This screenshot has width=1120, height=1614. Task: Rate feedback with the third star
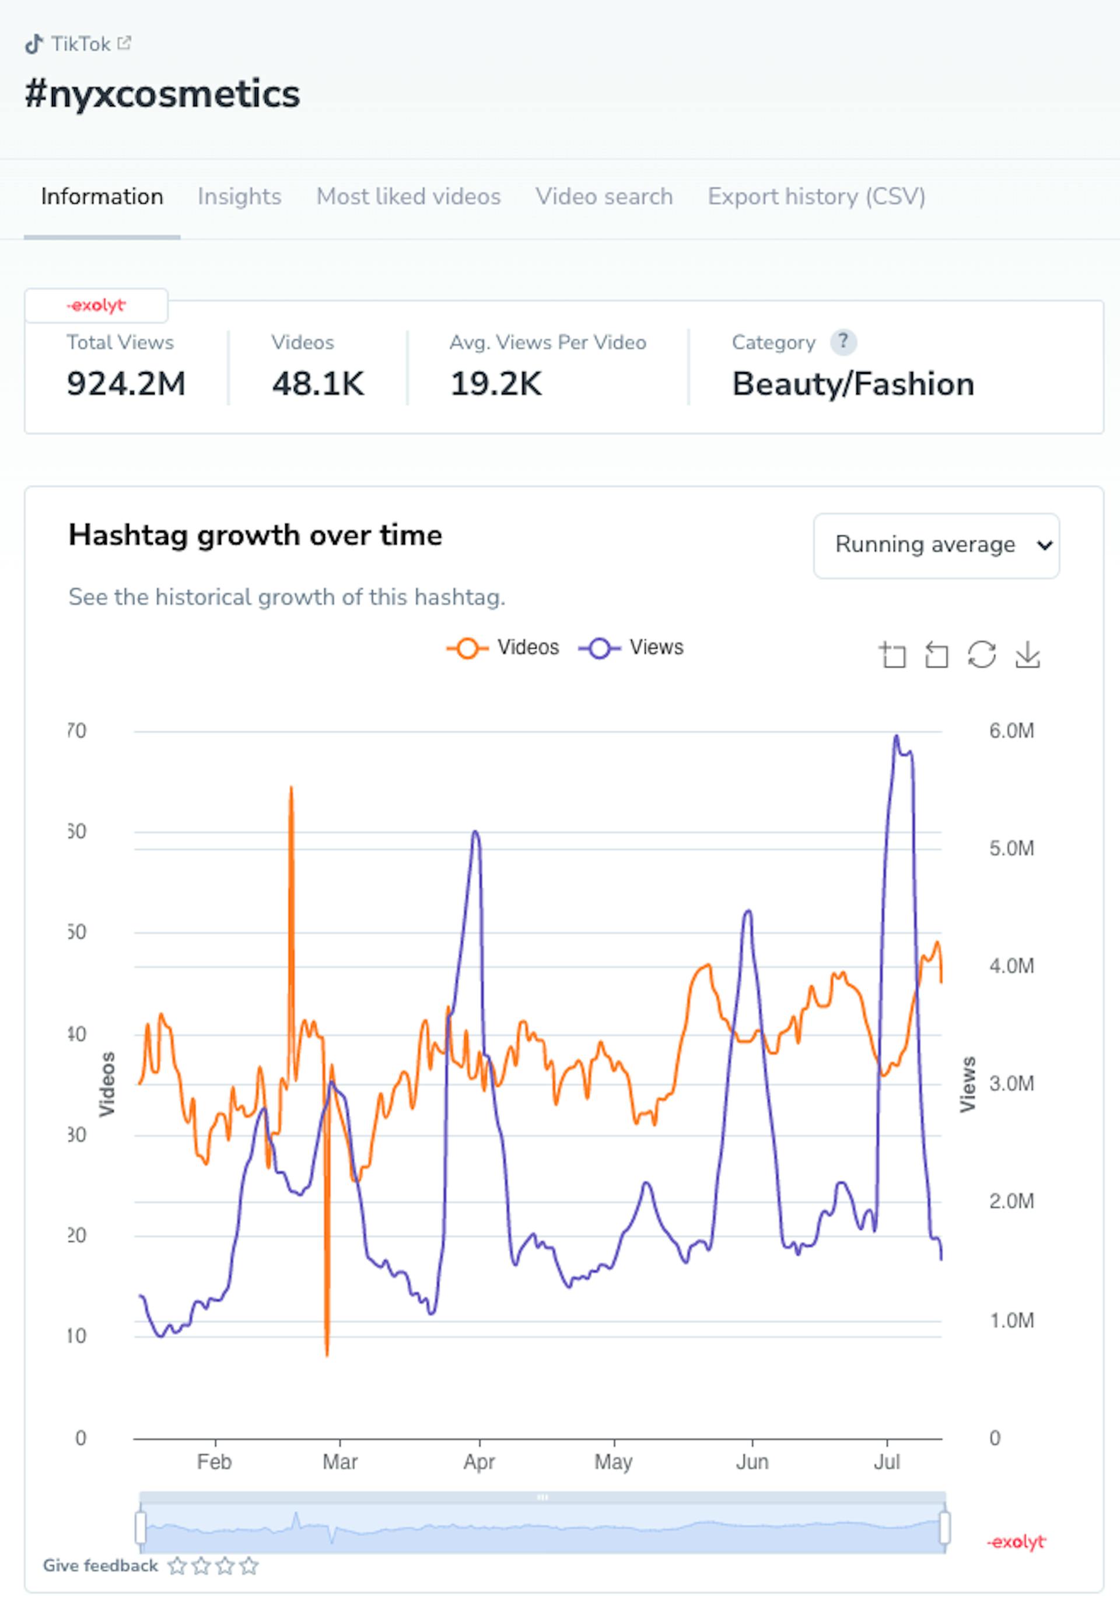[225, 1566]
